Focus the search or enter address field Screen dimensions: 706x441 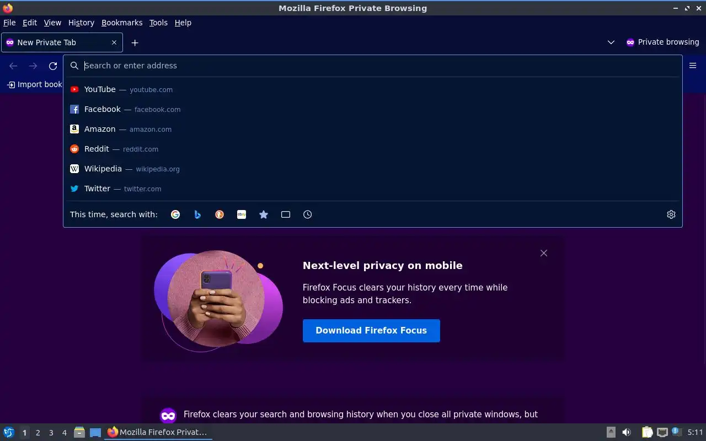pyautogui.click(x=373, y=66)
